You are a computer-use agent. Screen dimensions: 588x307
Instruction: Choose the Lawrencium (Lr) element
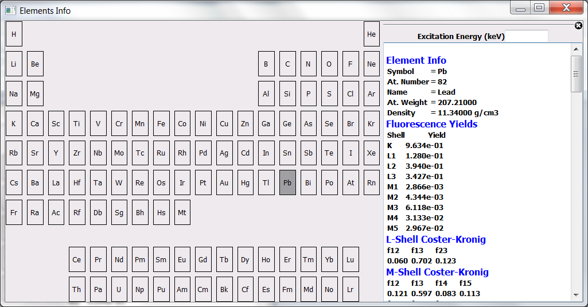point(350,290)
